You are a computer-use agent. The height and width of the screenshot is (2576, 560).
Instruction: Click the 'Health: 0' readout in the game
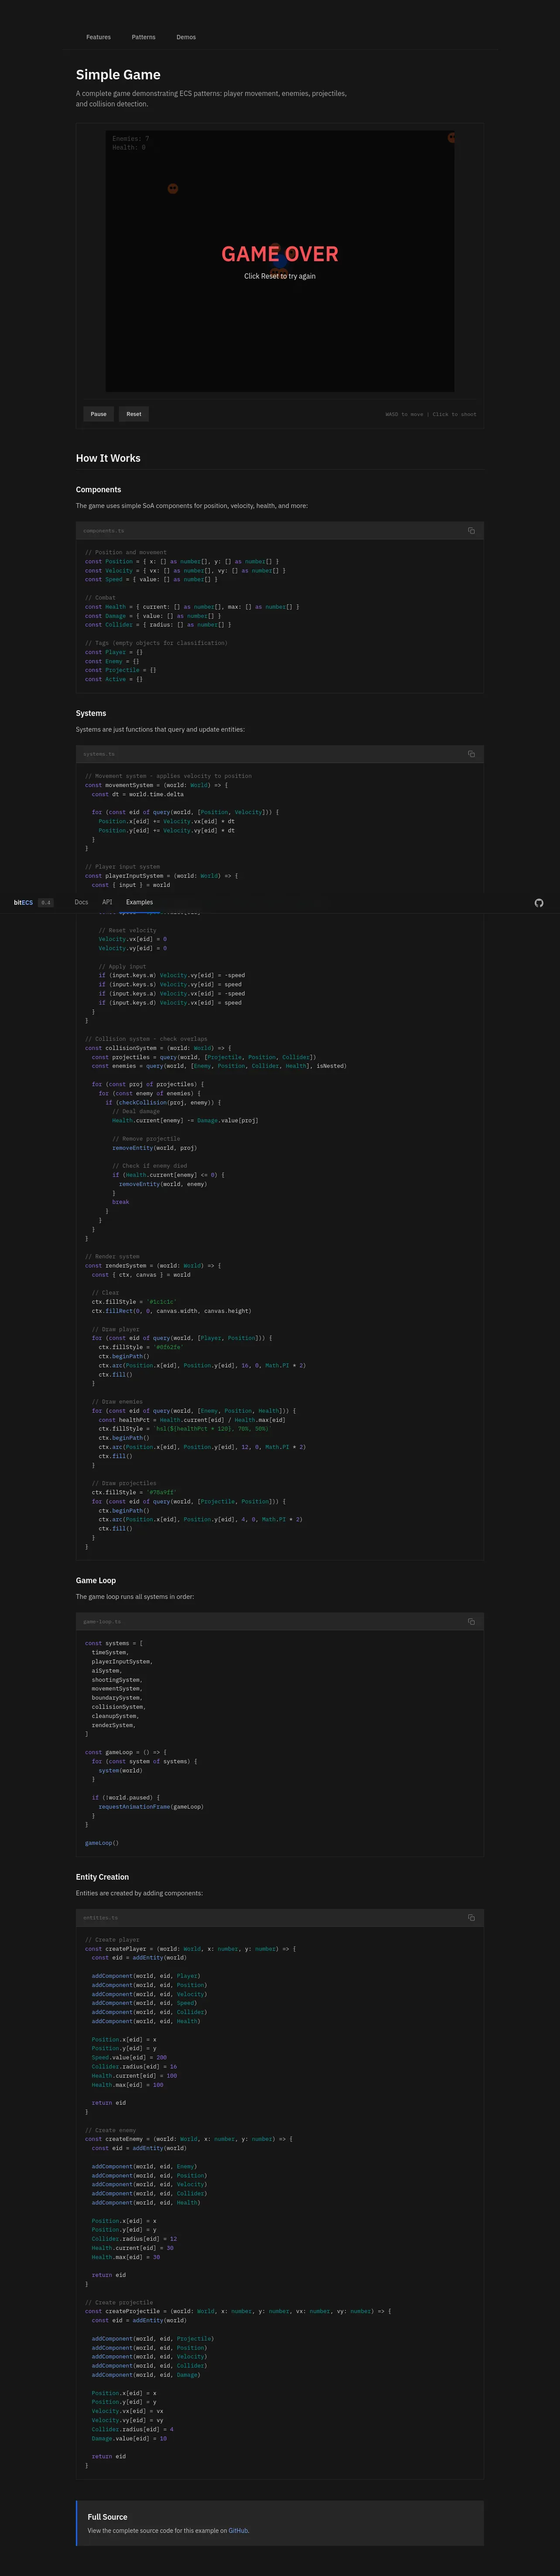(129, 148)
